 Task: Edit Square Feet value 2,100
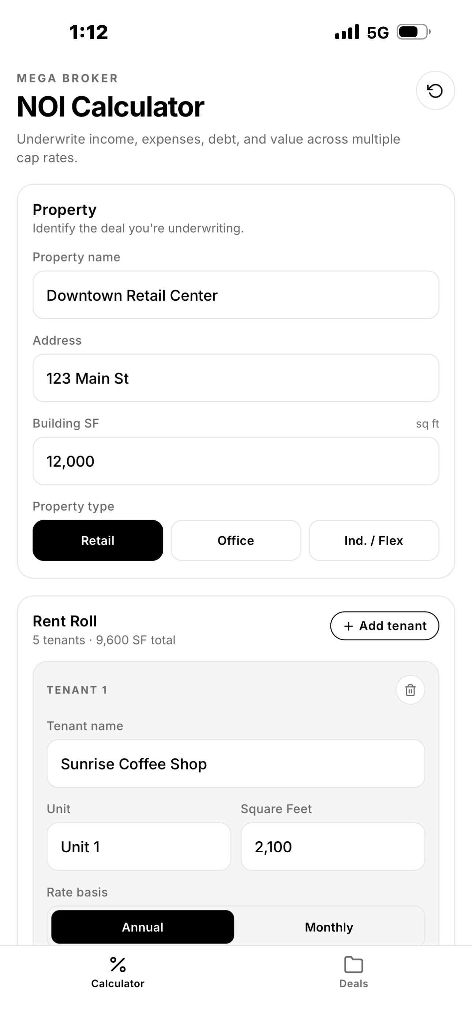(333, 847)
